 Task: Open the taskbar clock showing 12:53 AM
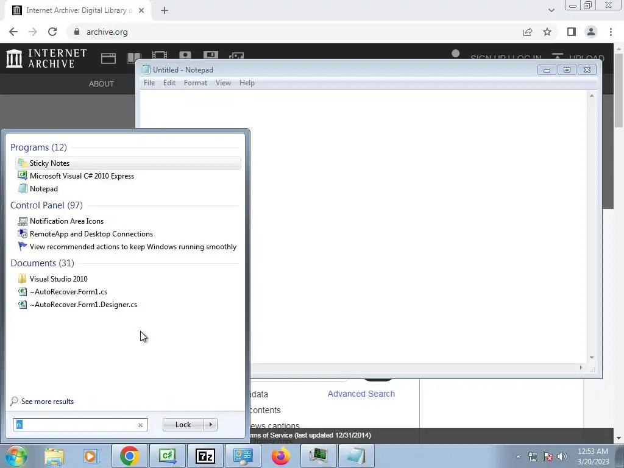[593, 456]
